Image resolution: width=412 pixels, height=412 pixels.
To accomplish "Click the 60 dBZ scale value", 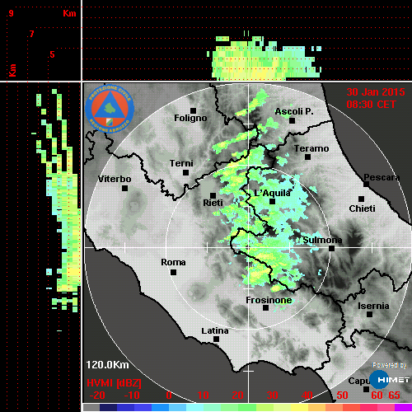I will (377, 396).
